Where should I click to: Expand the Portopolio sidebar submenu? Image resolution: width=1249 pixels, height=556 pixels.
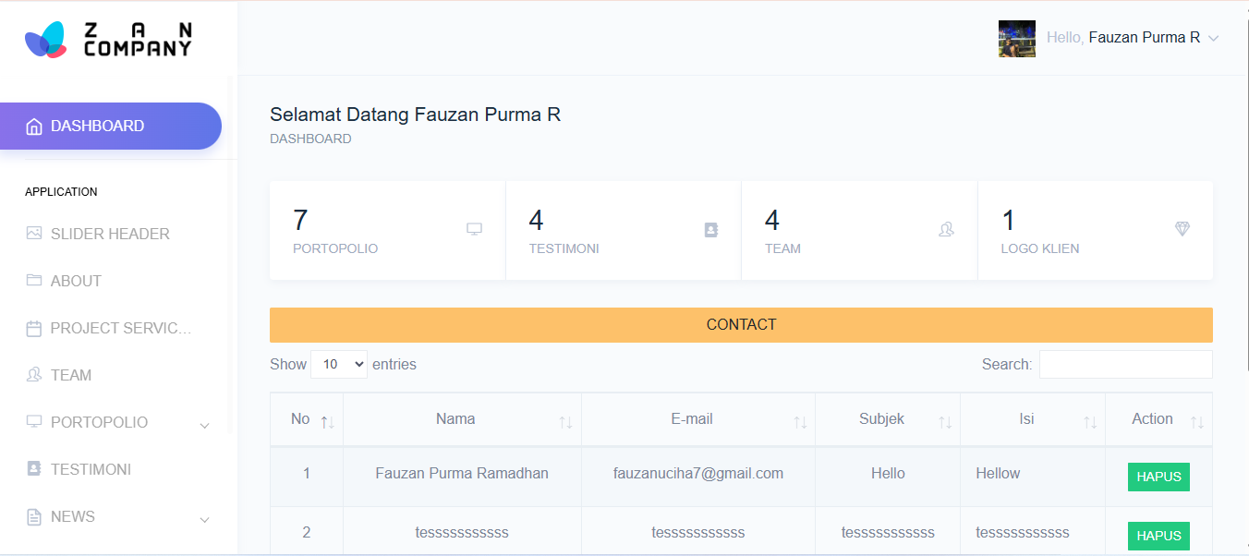pyautogui.click(x=205, y=424)
